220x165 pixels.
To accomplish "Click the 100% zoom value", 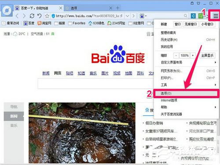I will pyautogui.click(x=184, y=55).
